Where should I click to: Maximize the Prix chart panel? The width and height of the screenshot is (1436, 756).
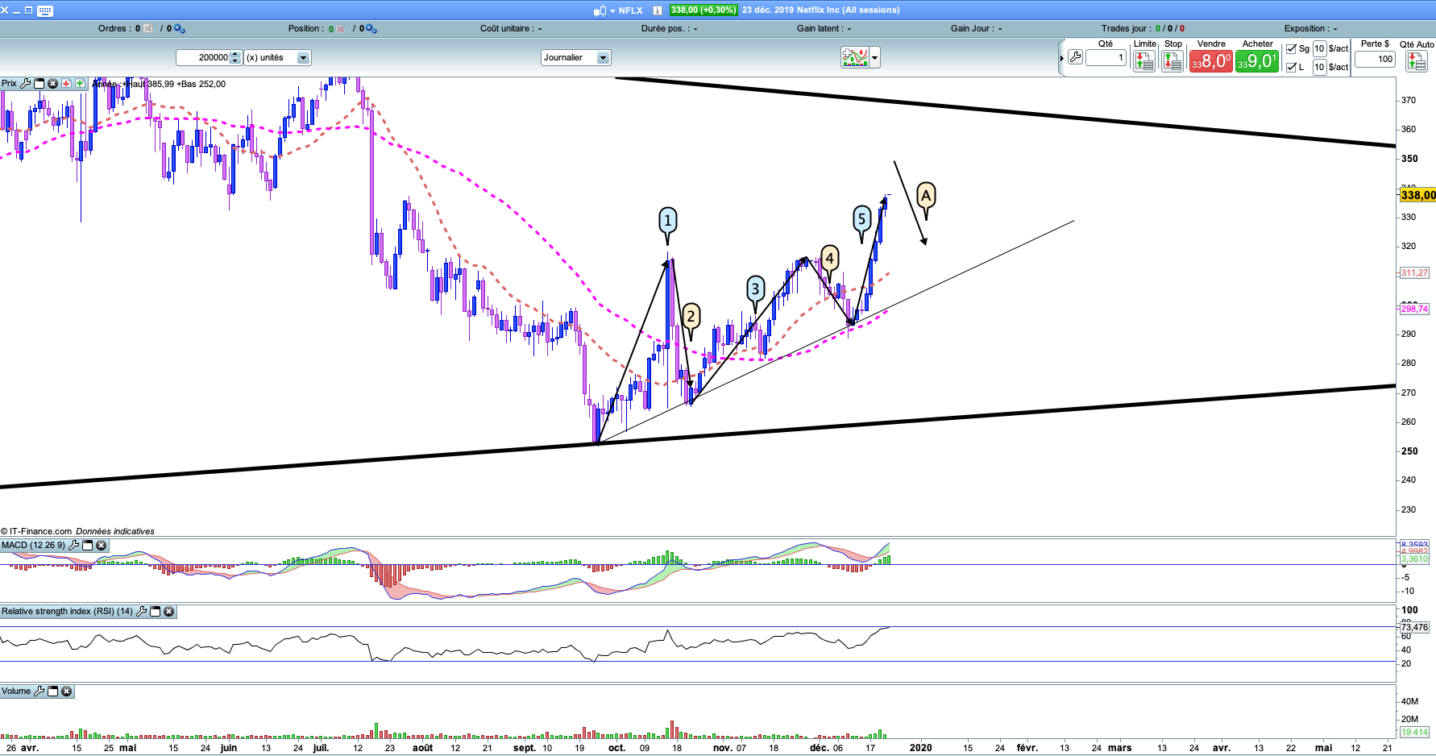coord(39,84)
